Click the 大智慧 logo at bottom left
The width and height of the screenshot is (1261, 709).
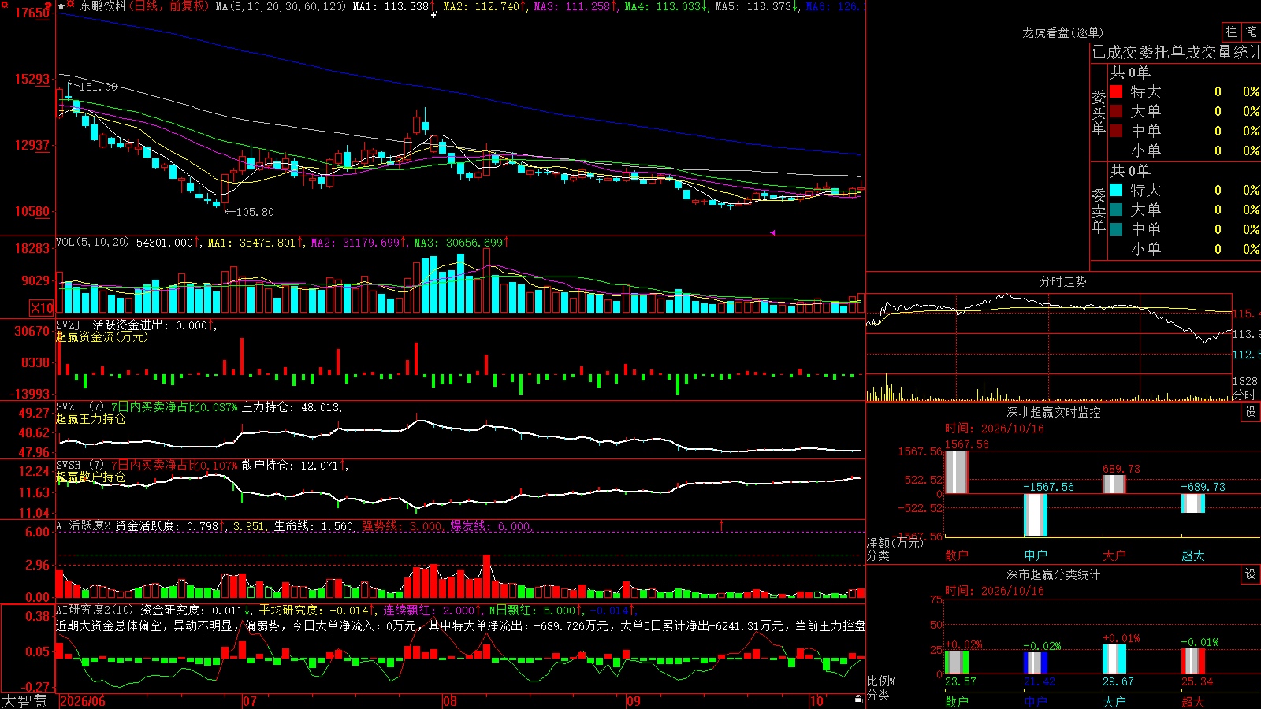point(24,701)
